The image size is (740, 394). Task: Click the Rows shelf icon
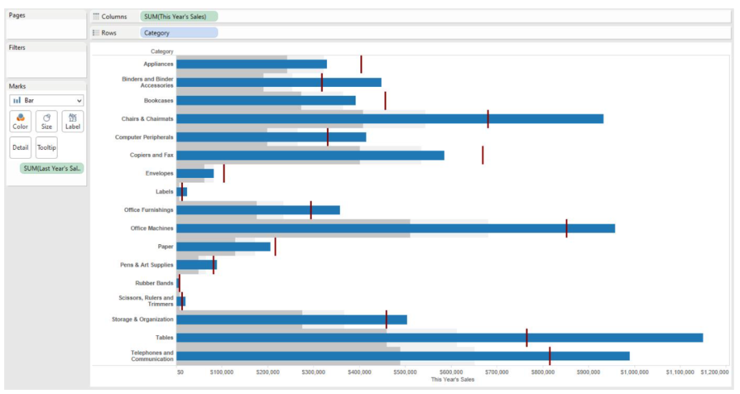click(97, 33)
